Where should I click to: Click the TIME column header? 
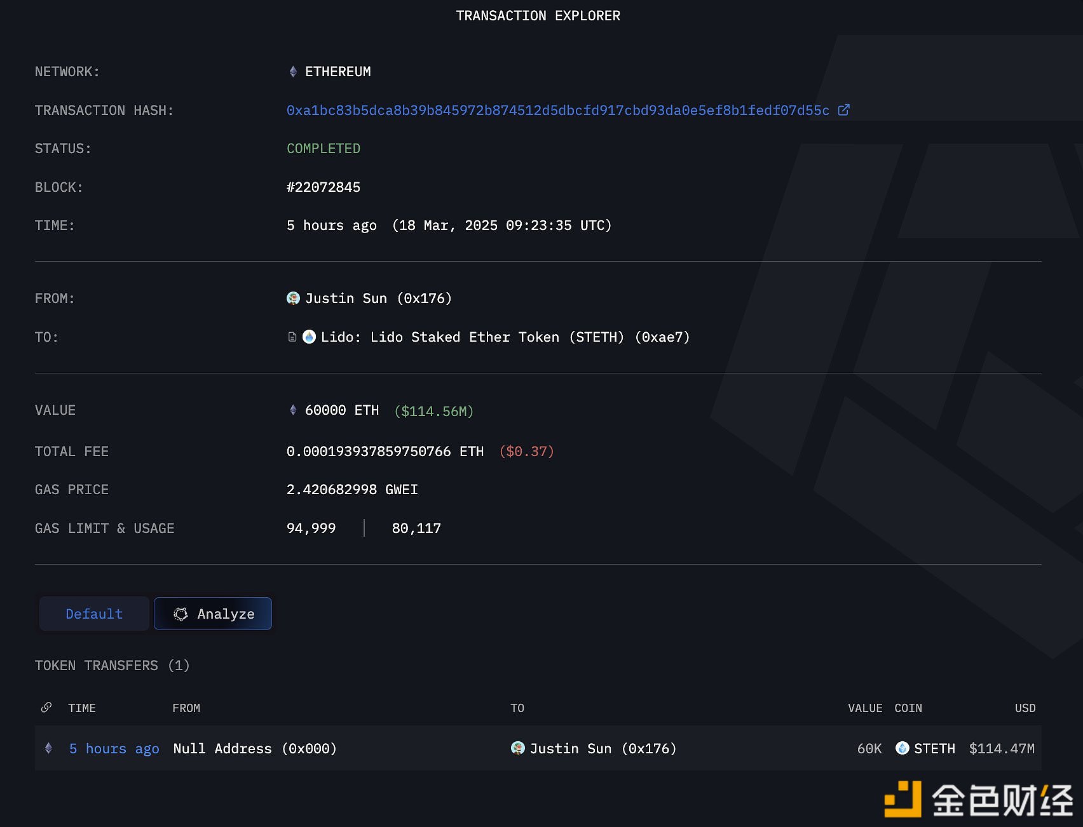(x=82, y=708)
